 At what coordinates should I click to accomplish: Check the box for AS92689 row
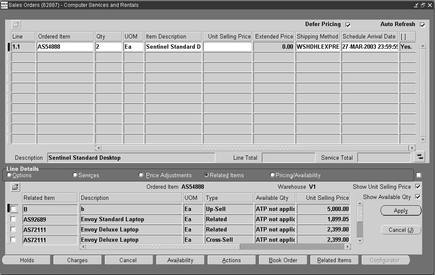[13, 219]
